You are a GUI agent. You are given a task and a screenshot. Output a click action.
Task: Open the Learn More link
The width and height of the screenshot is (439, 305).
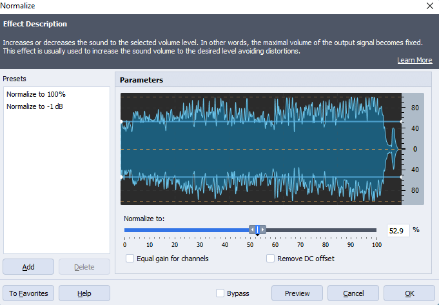[415, 60]
